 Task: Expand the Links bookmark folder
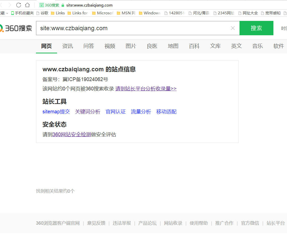[58, 13]
